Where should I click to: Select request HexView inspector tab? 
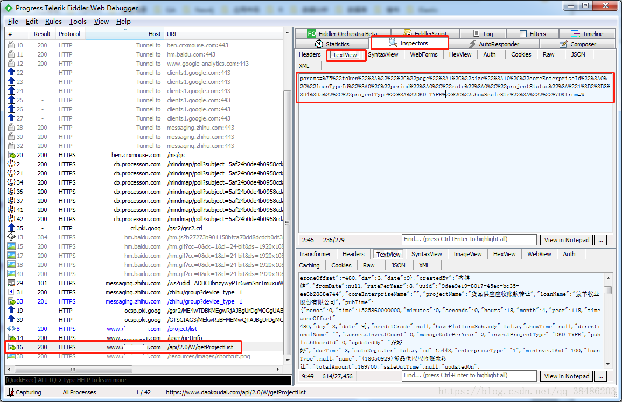click(x=460, y=54)
